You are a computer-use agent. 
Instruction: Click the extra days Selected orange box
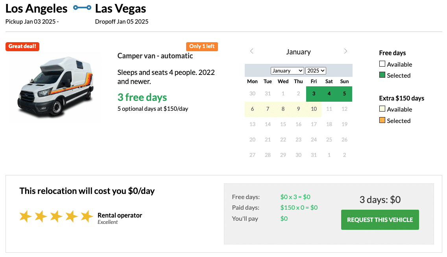click(382, 120)
